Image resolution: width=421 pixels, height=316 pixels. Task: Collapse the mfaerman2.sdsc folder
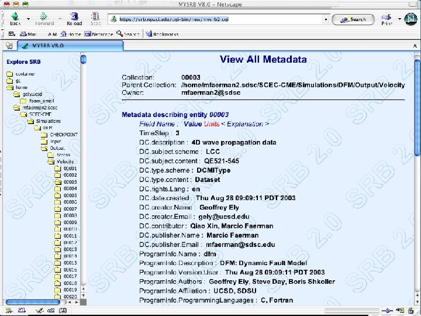16,108
